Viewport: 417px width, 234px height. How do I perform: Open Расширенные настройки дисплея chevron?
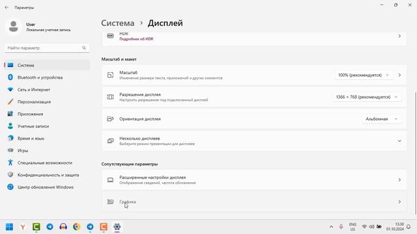point(399,180)
